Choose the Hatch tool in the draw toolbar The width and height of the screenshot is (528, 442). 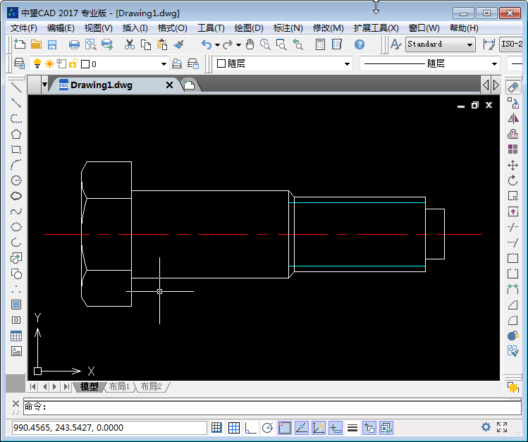(x=16, y=305)
